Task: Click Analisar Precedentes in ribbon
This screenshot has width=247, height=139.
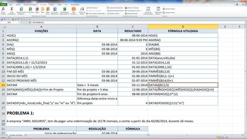Action: click(115, 8)
